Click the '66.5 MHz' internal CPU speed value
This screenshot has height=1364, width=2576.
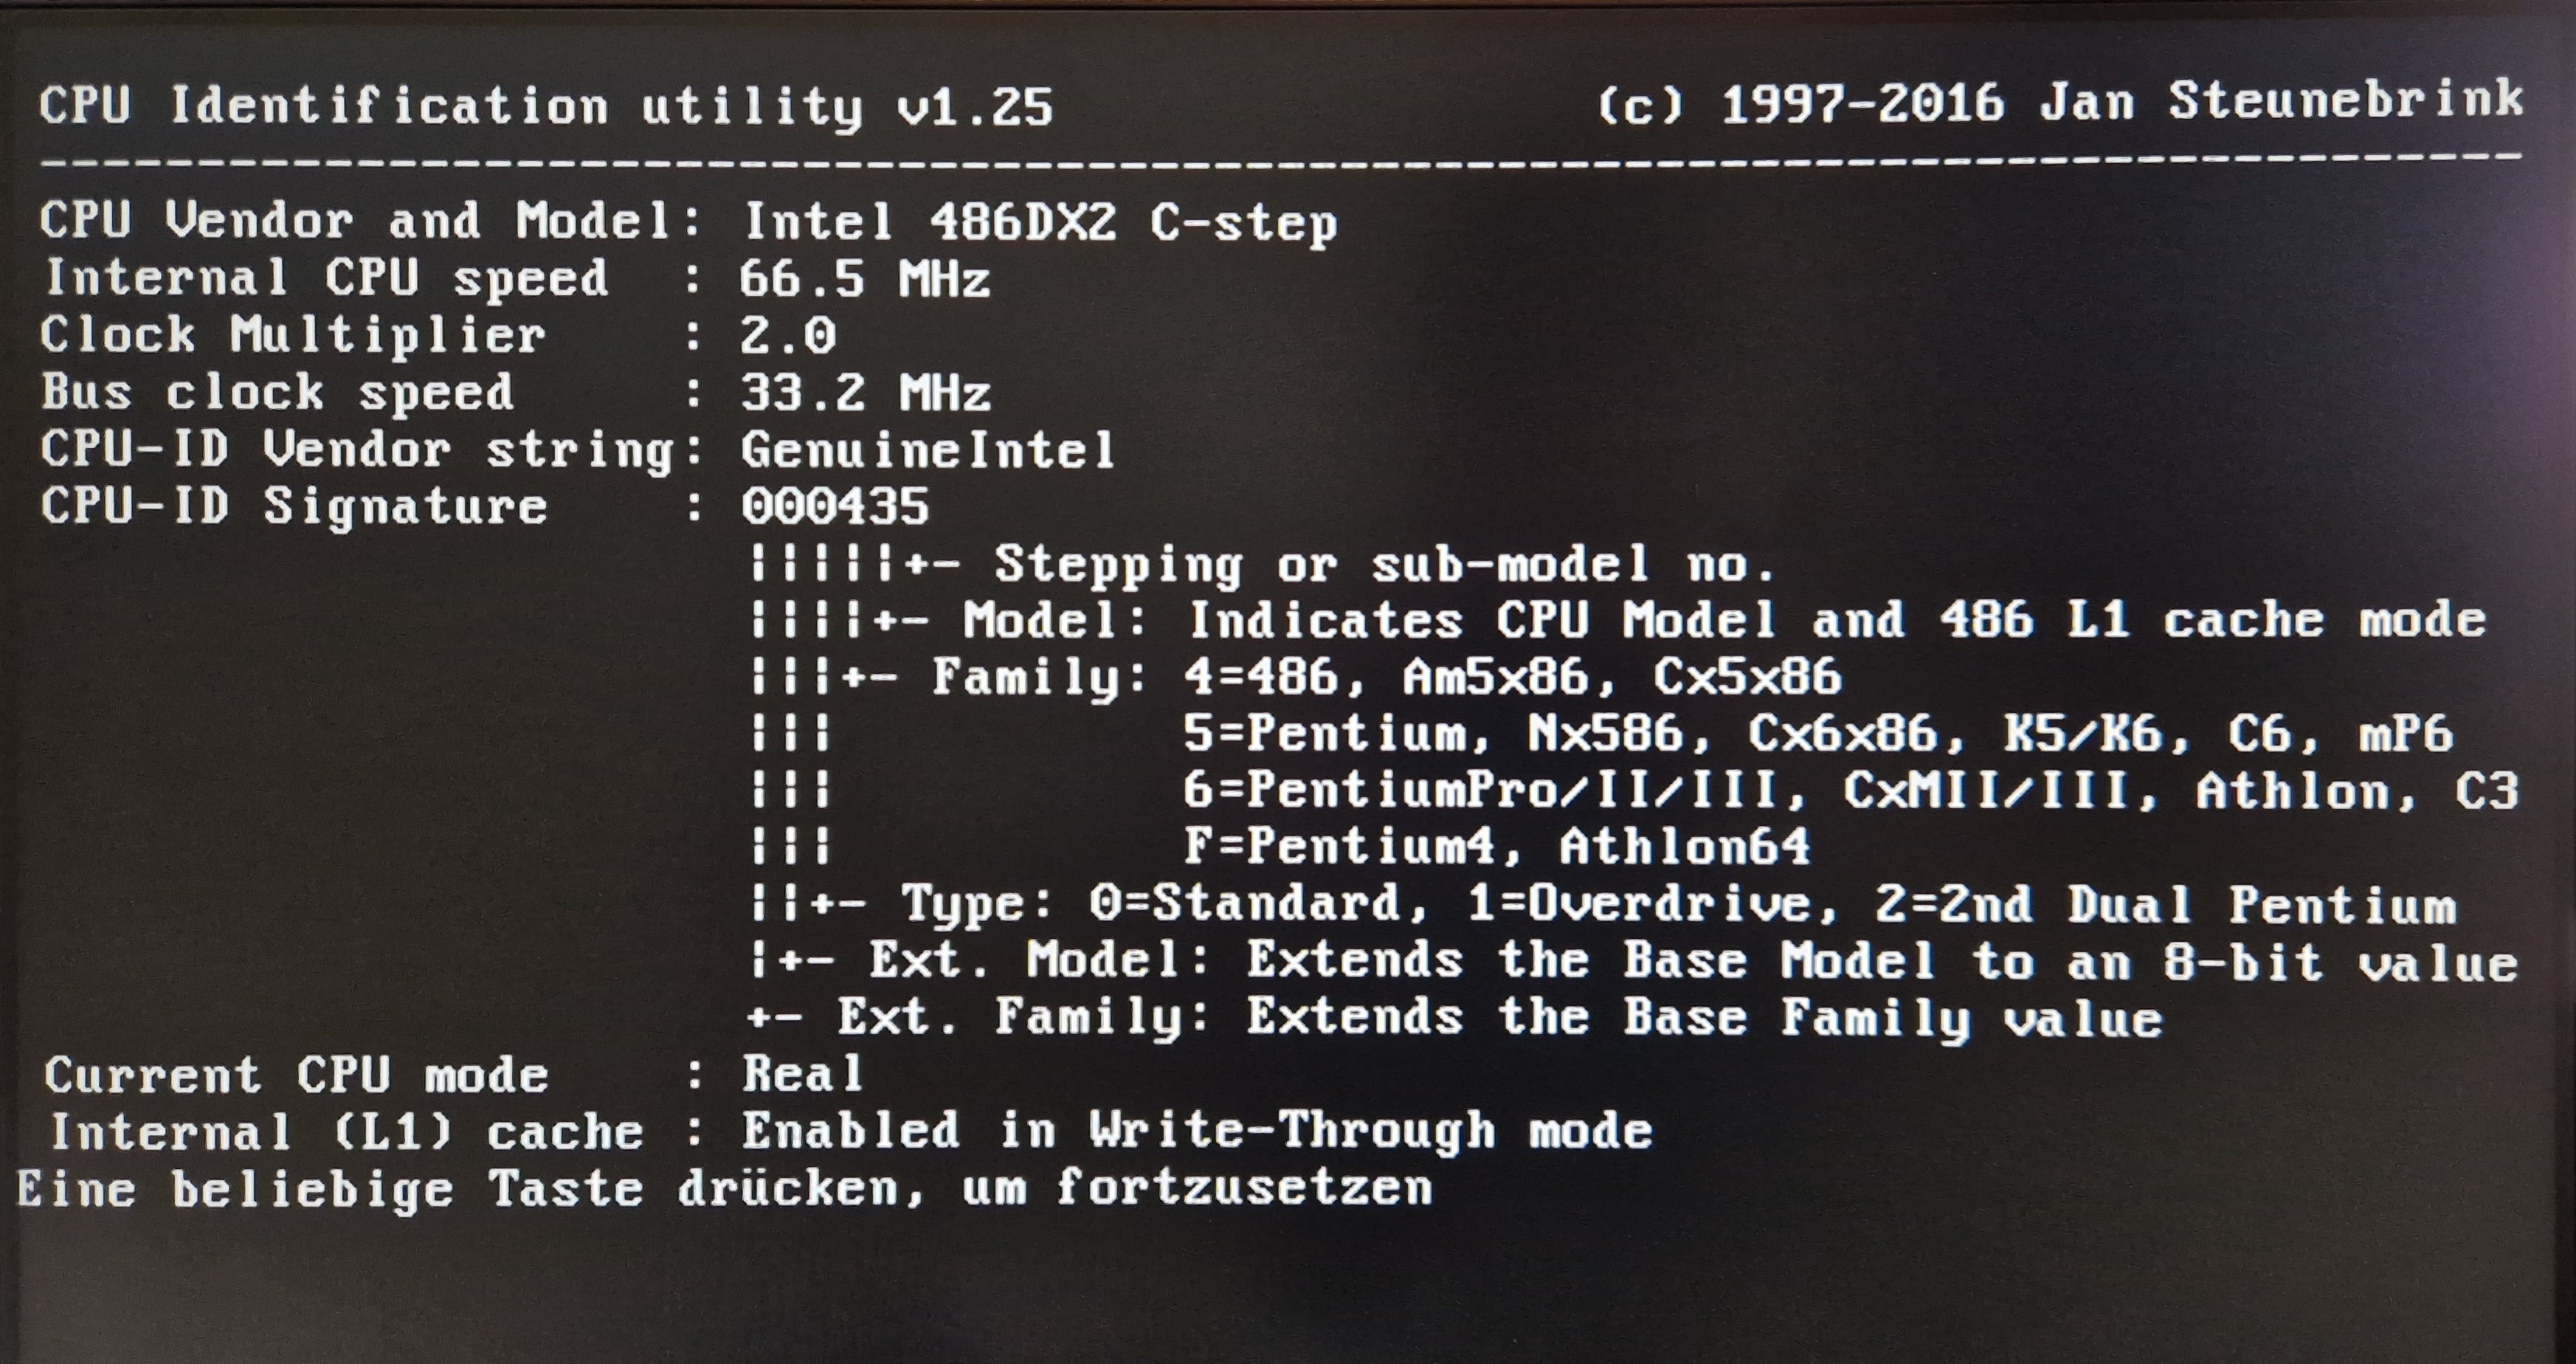point(865,278)
